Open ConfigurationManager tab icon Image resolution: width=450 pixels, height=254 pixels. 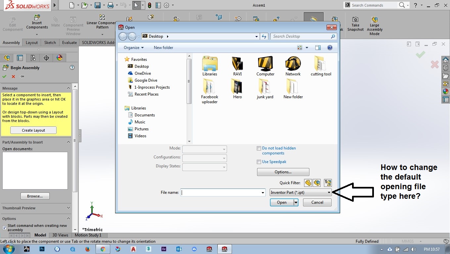click(x=33, y=58)
